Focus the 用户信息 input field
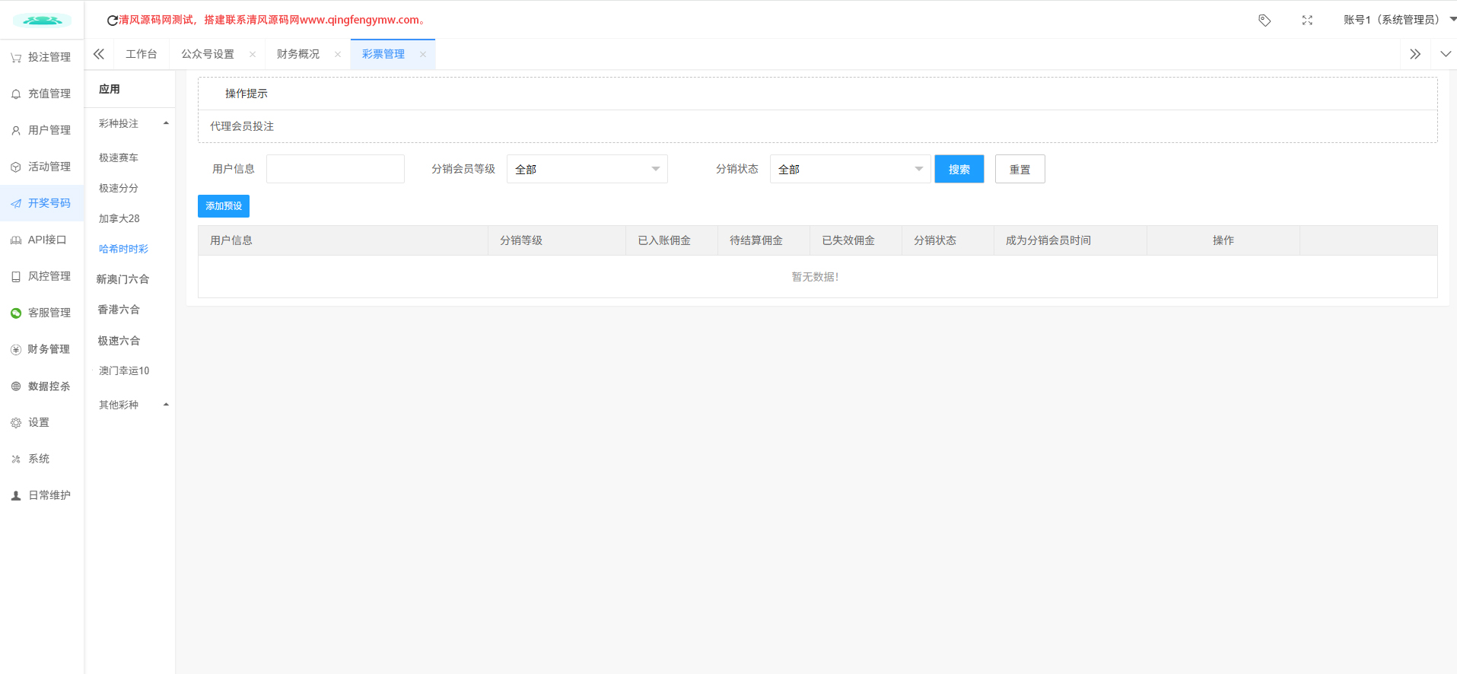 [x=336, y=169]
